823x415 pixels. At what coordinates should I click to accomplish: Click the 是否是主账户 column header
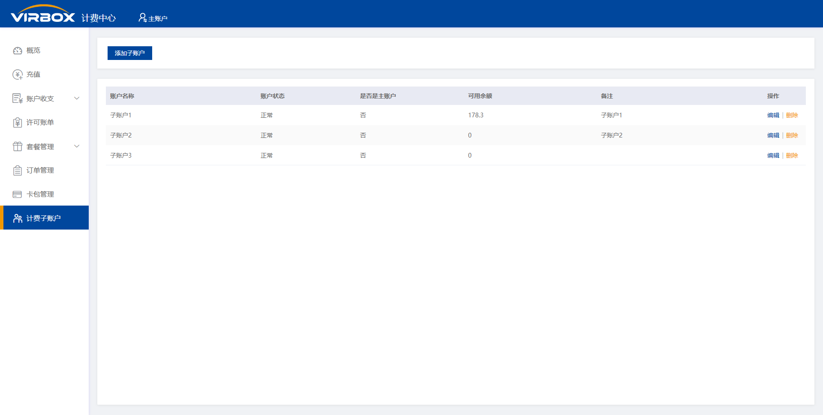point(378,96)
